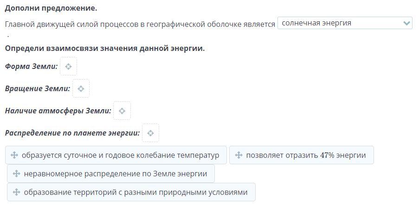Click the move handle on the "позволяет отразить 47%" tile
Screen dimensions: 419x211
[239, 155]
